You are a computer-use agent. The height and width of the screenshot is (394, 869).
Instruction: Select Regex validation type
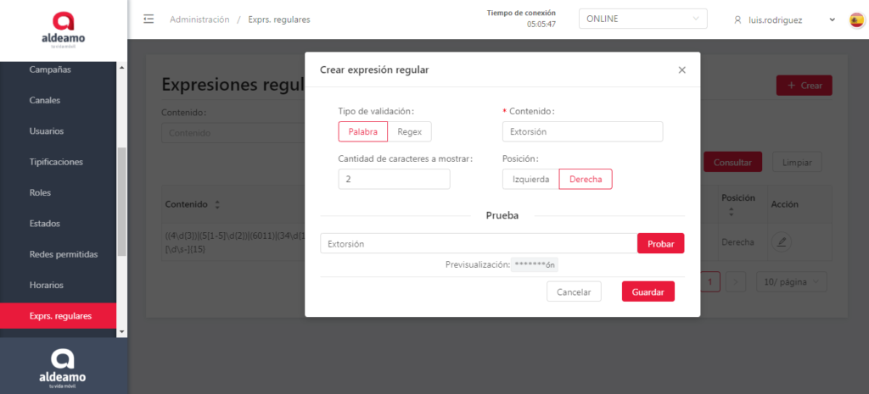(x=410, y=131)
